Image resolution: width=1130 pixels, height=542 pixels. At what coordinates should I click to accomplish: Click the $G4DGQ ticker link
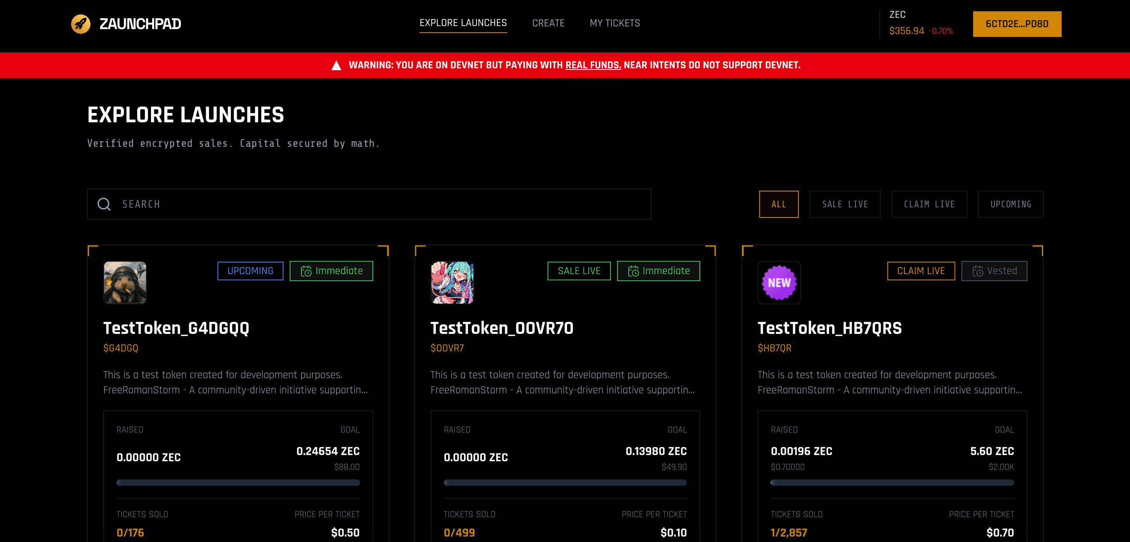pos(120,348)
